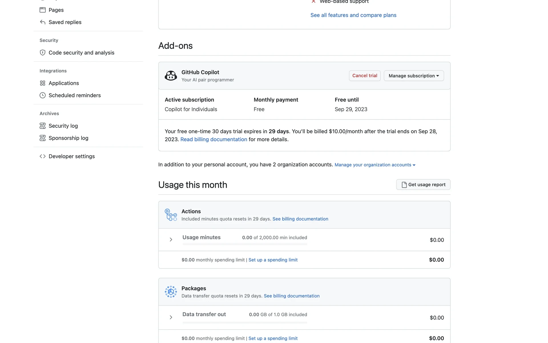
Task: Click the Packages hexagon icon
Action: click(x=171, y=292)
